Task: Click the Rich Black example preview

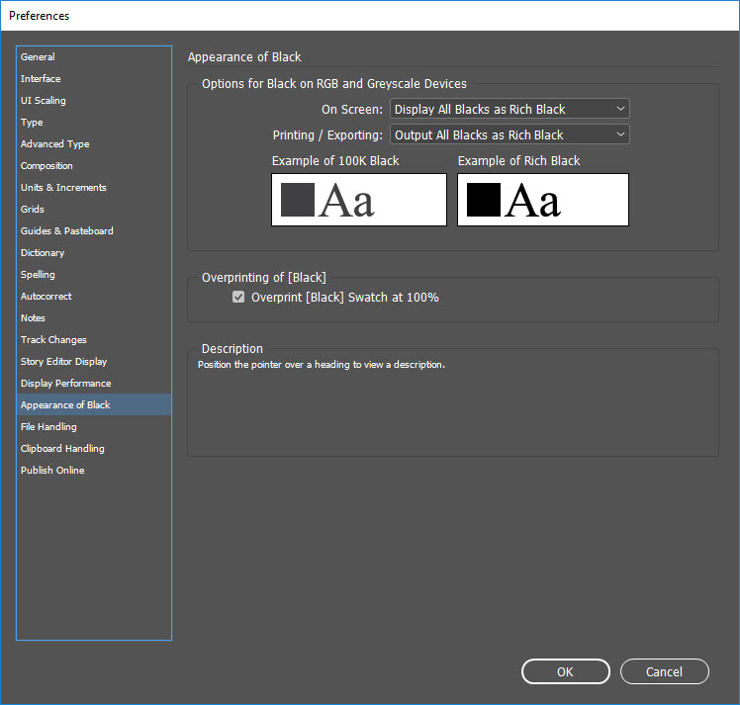Action: click(543, 200)
